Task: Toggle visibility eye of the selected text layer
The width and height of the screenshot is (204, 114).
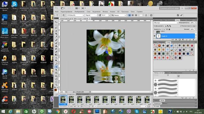Action: (x=155, y=36)
